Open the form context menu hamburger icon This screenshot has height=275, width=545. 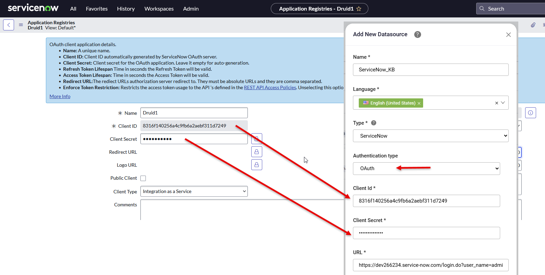click(x=21, y=25)
